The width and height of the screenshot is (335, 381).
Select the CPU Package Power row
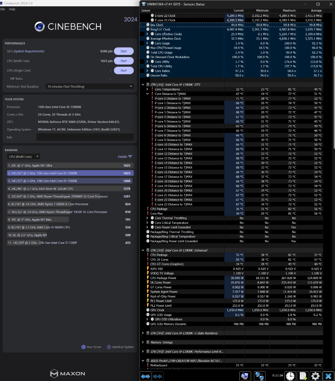(232, 278)
